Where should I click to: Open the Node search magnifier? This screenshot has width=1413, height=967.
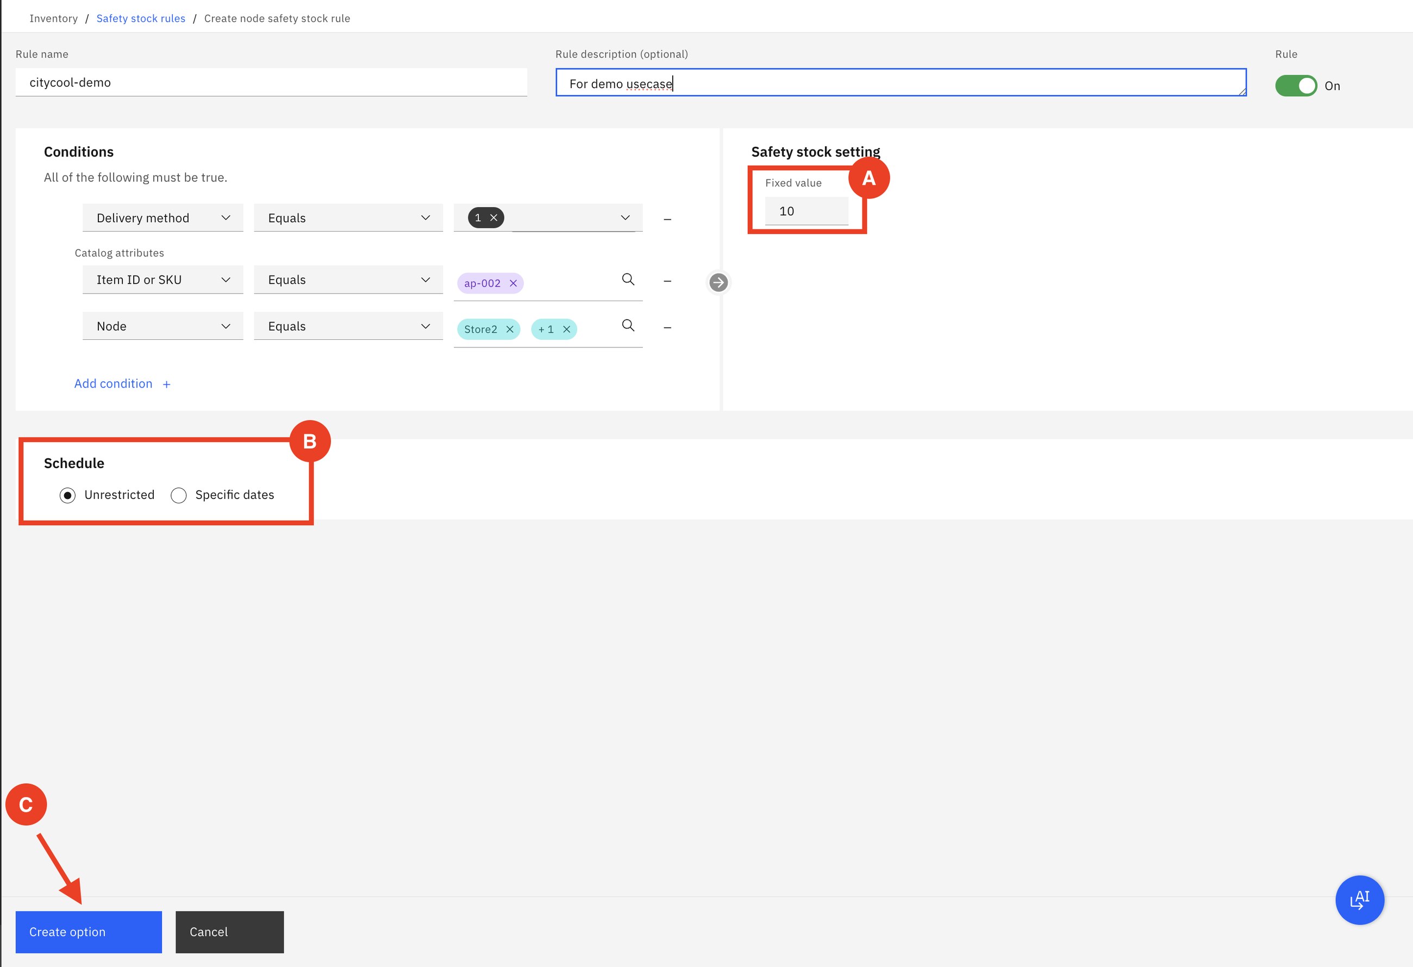[x=628, y=326]
